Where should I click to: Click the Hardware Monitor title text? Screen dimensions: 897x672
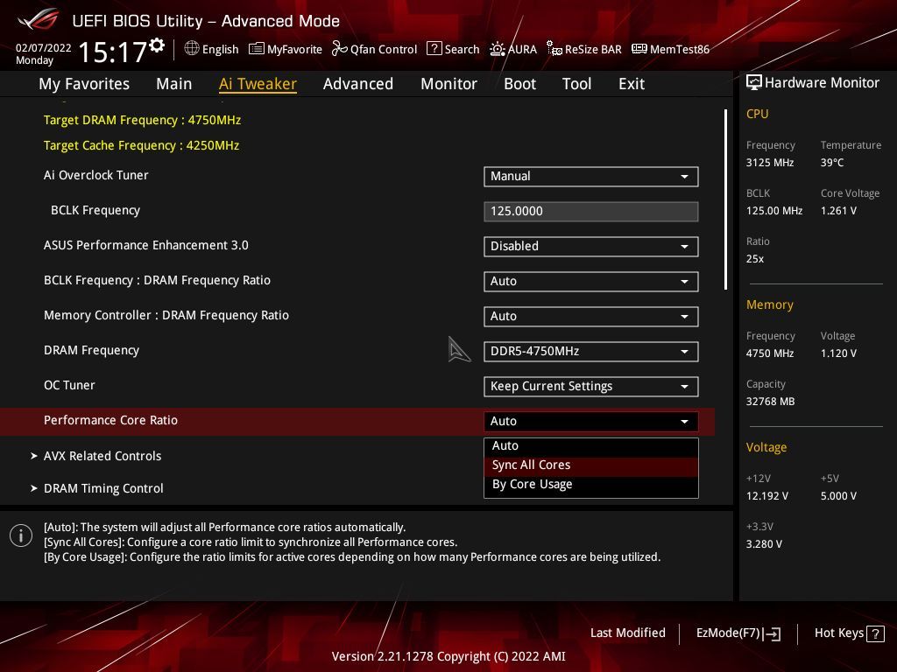point(822,83)
